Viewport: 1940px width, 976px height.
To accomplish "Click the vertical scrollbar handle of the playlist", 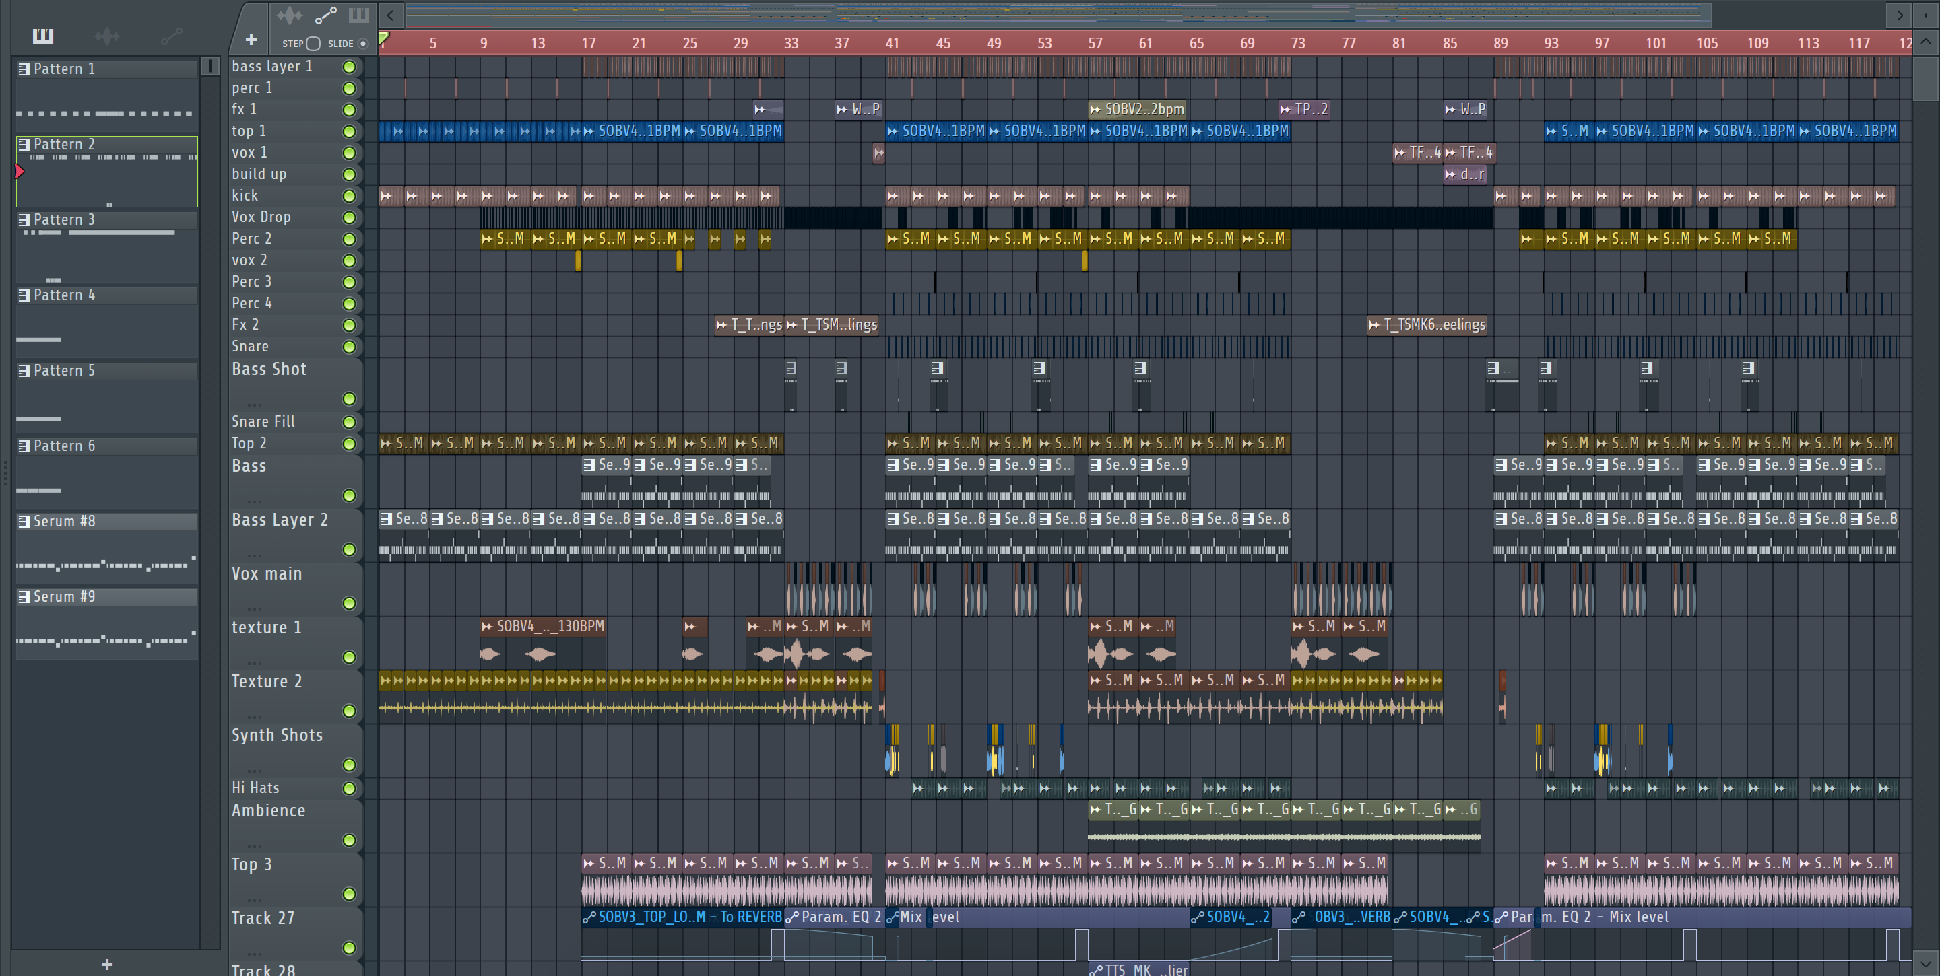I will [1925, 77].
